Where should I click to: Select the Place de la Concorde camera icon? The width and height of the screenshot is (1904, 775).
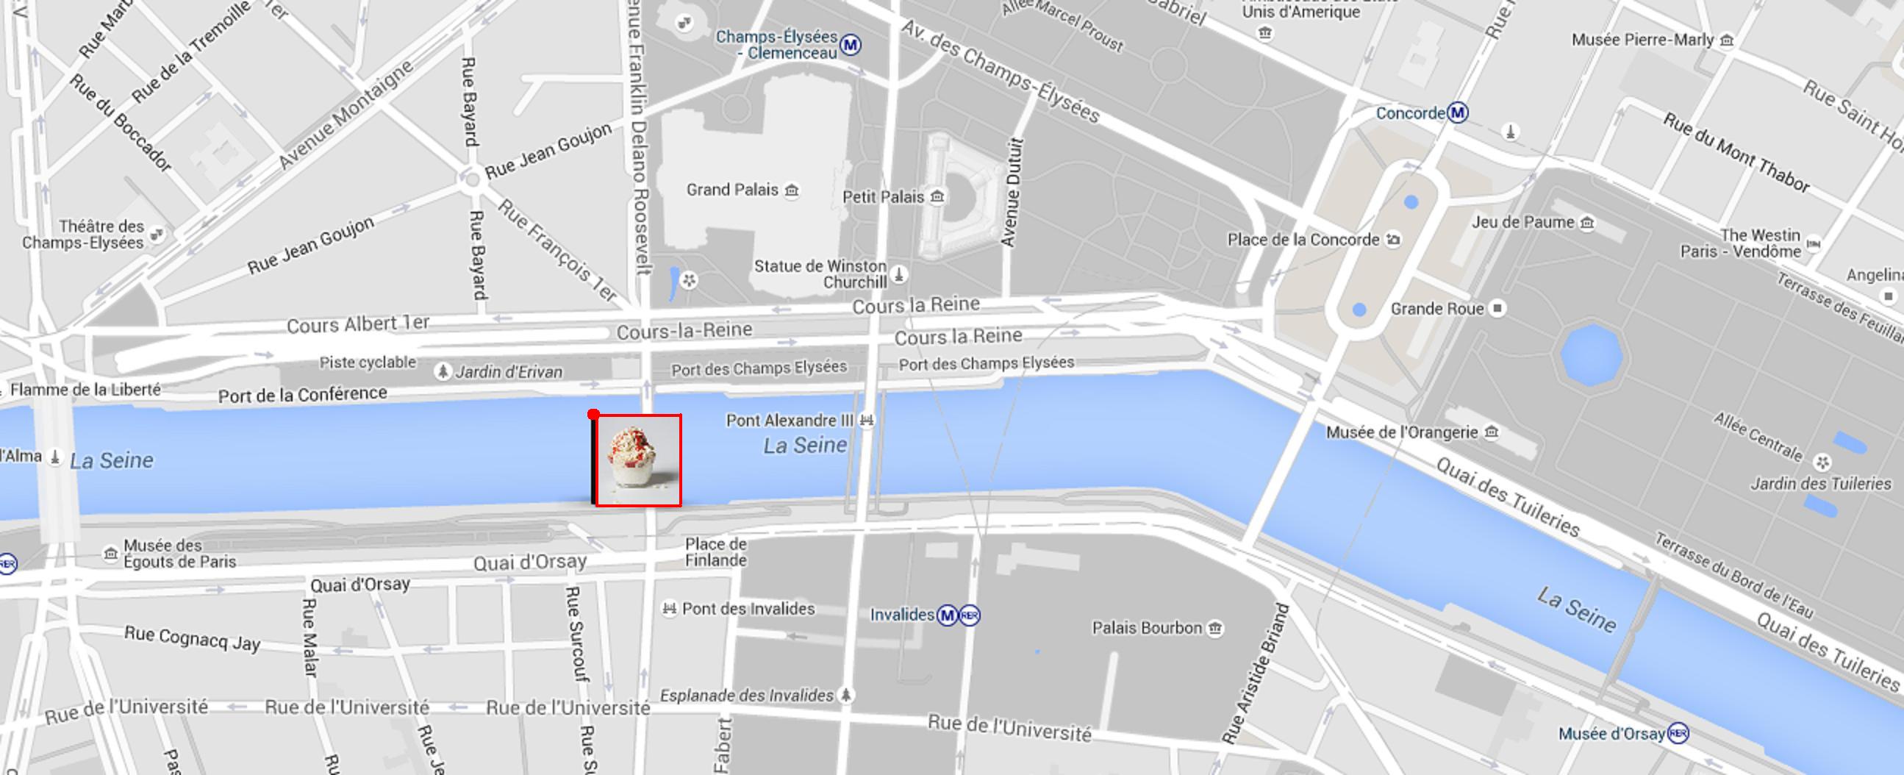[x=1393, y=240]
